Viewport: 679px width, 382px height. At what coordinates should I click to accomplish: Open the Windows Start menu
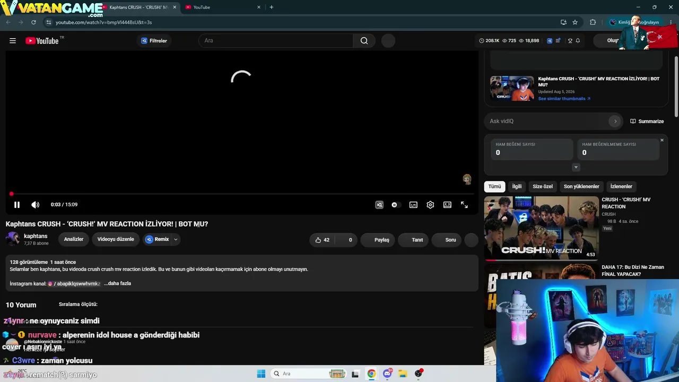261,374
